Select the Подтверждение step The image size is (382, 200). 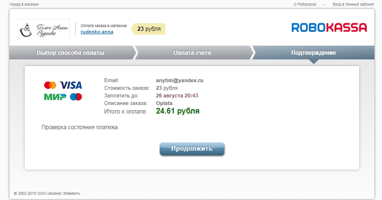coord(314,53)
